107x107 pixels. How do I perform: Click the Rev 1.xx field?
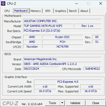point(88,26)
